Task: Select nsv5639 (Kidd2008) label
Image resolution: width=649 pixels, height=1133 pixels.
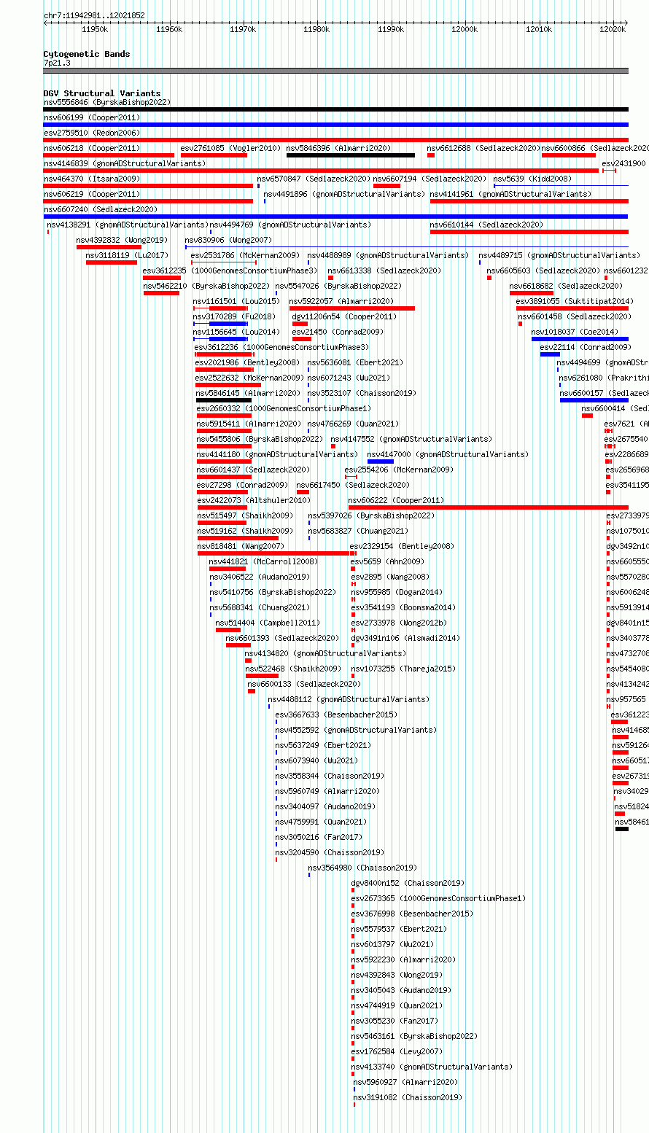Action: (532, 179)
